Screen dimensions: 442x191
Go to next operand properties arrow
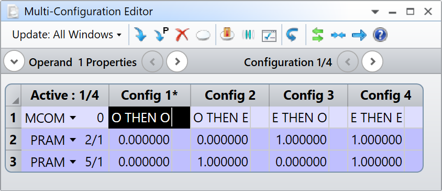177,61
